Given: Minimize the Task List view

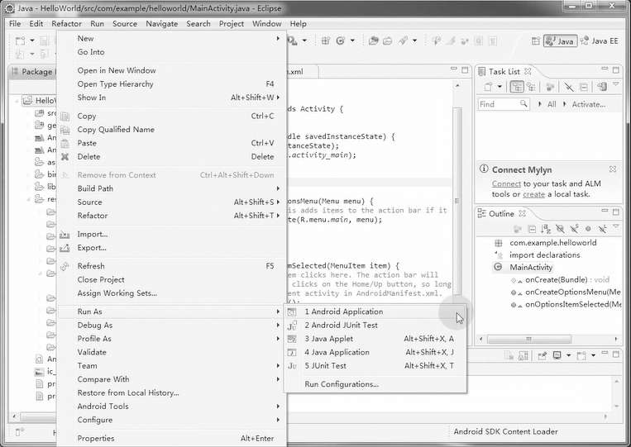Looking at the screenshot, I should pyautogui.click(x=605, y=69).
